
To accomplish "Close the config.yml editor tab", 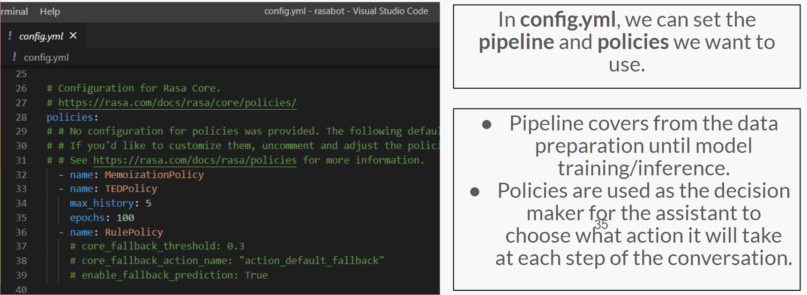I will pos(73,36).
